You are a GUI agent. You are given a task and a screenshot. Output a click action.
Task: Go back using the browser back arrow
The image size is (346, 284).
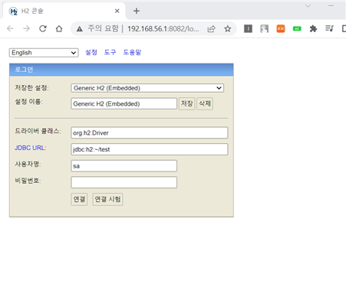coord(10,28)
